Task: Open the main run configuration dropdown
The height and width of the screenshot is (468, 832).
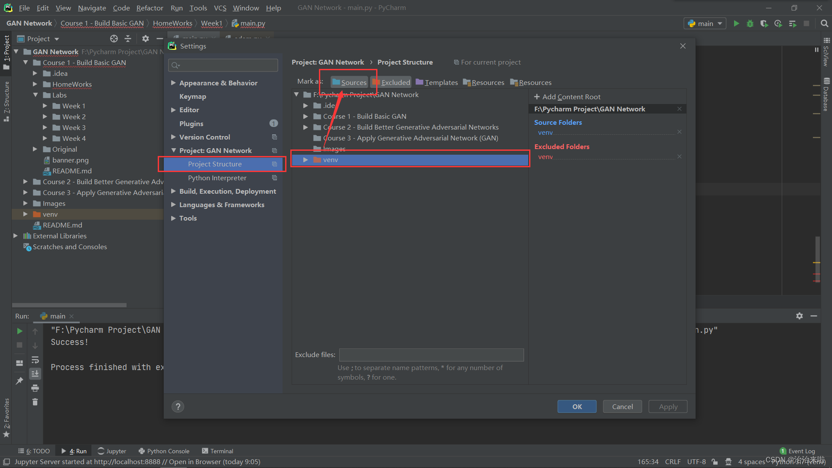Action: coord(705,23)
